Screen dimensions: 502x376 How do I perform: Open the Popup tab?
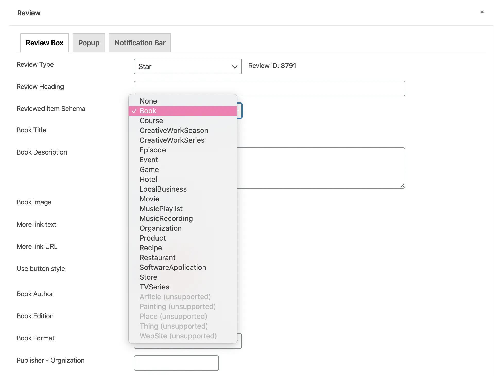[89, 43]
